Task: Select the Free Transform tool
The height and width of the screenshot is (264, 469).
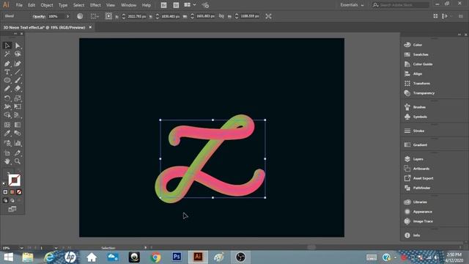Action: (18, 106)
